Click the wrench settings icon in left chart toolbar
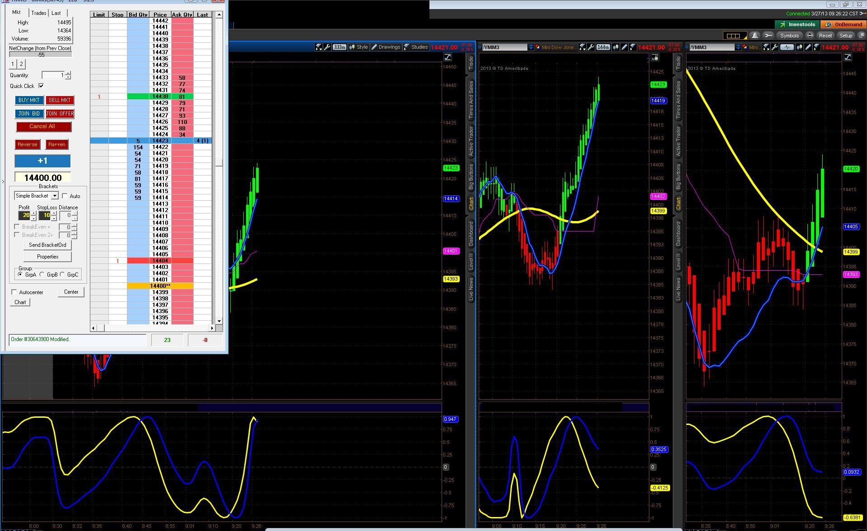Screen dimensions: 867x531 pyautogui.click(x=327, y=47)
